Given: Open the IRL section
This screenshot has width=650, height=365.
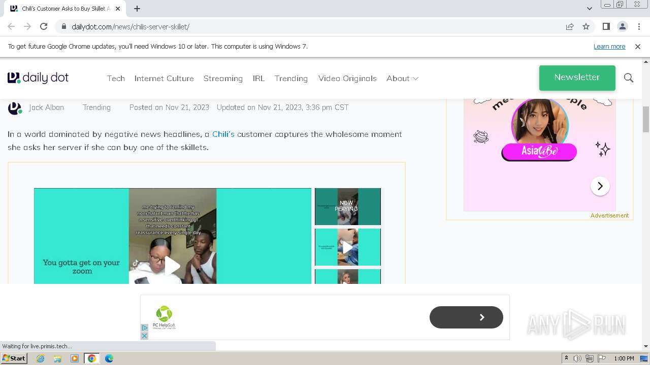Looking at the screenshot, I should click(x=258, y=78).
